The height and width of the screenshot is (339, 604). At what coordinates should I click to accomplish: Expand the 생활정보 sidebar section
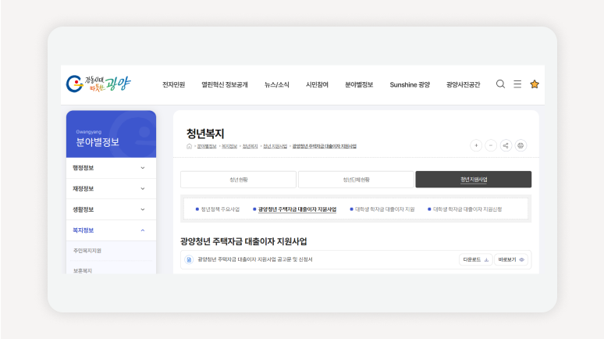111,209
